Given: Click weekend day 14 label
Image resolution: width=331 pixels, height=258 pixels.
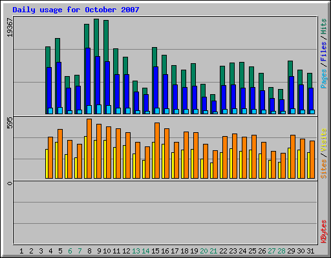Looking at the screenshot, I should click(145, 251).
